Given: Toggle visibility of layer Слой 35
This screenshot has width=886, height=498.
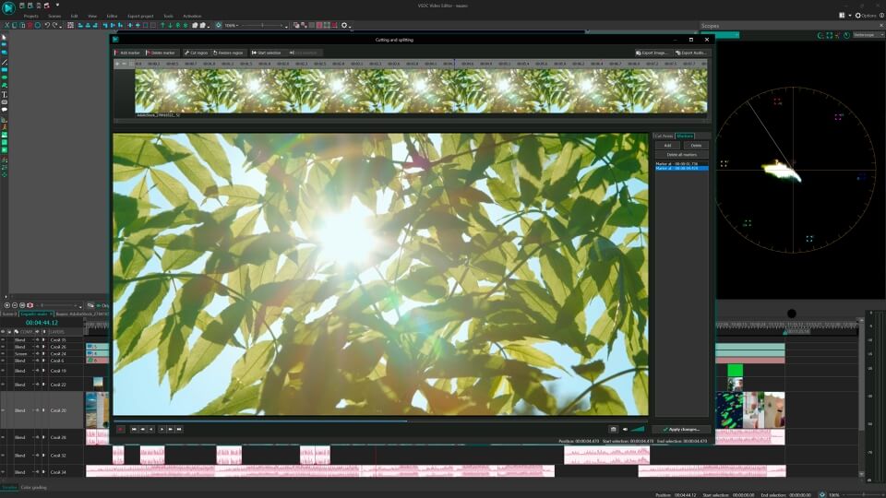Looking at the screenshot, I should pyautogui.click(x=4, y=340).
